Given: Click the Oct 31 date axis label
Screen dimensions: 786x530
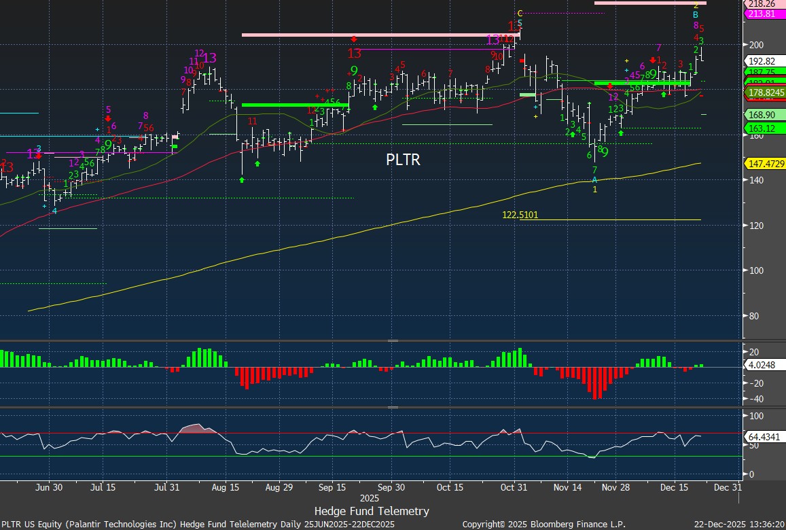Looking at the screenshot, I should click(518, 487).
